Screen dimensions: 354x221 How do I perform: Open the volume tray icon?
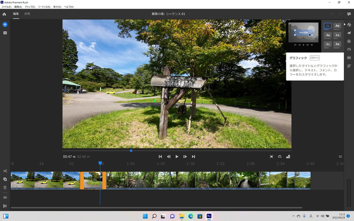(x=323, y=216)
